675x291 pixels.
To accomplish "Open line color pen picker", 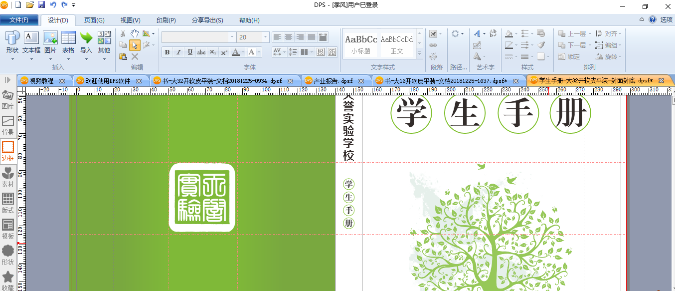I will coord(508,45).
